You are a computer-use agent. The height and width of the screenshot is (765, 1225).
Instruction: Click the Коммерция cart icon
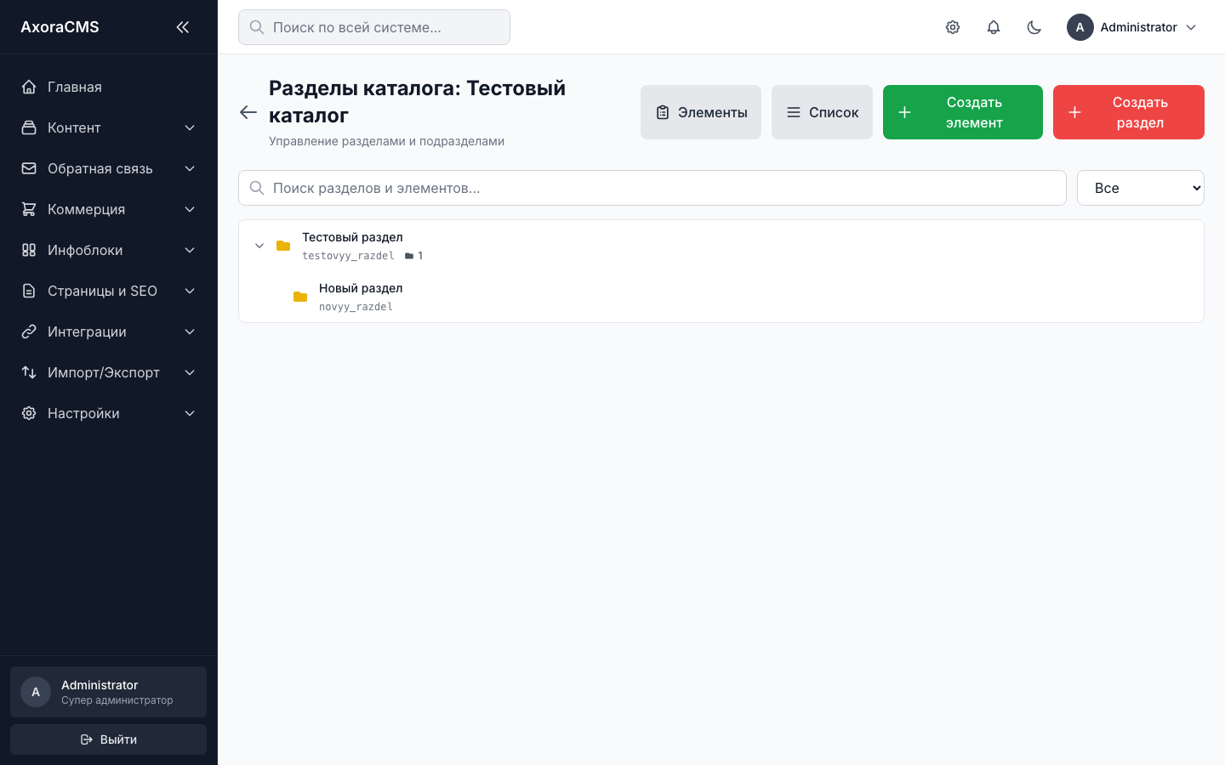click(29, 209)
